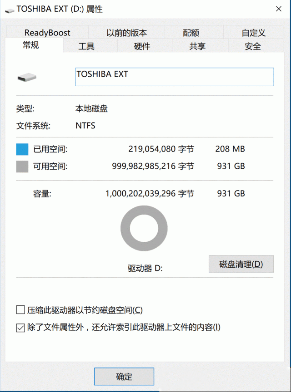Click the drive icon next to the name field
291x392 pixels.
click(x=27, y=77)
